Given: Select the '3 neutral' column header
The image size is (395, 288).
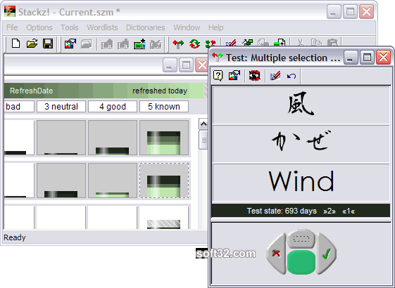Looking at the screenshot, I should (x=61, y=107).
